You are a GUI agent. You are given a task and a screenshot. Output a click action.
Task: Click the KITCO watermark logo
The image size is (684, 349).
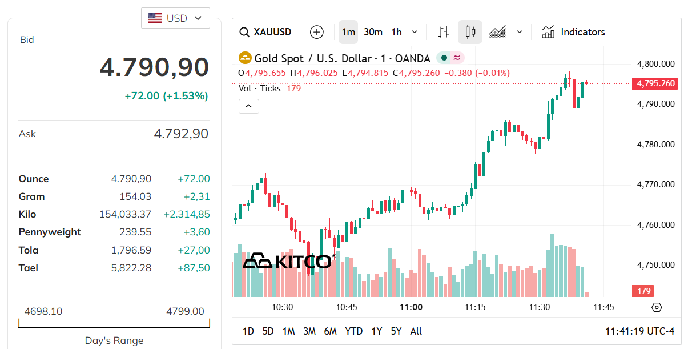coord(289,261)
